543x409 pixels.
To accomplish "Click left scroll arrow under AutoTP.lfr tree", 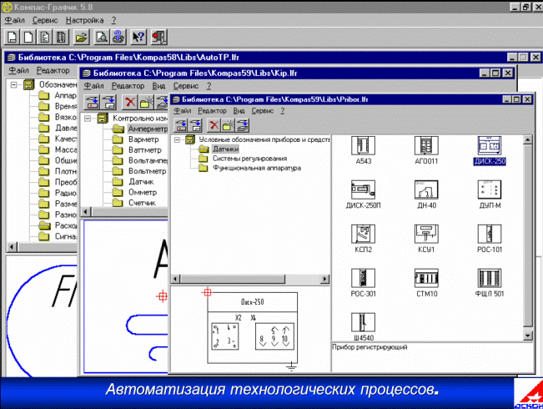I will coord(12,247).
